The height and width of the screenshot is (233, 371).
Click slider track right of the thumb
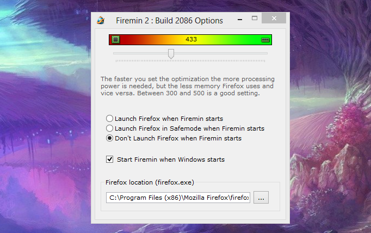[221, 53]
